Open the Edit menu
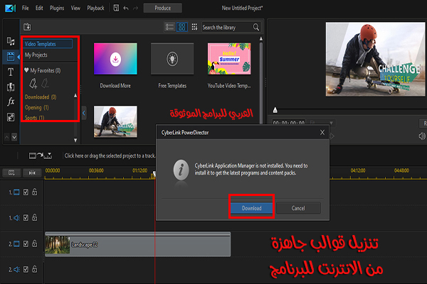The image size is (427, 284). tap(39, 8)
